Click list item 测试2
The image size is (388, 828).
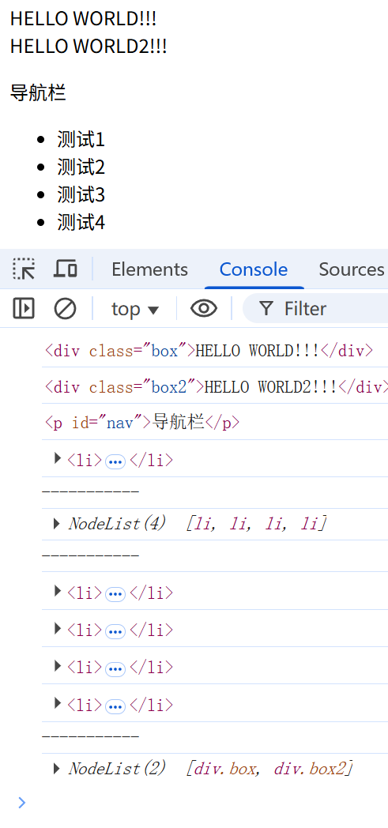tap(81, 167)
